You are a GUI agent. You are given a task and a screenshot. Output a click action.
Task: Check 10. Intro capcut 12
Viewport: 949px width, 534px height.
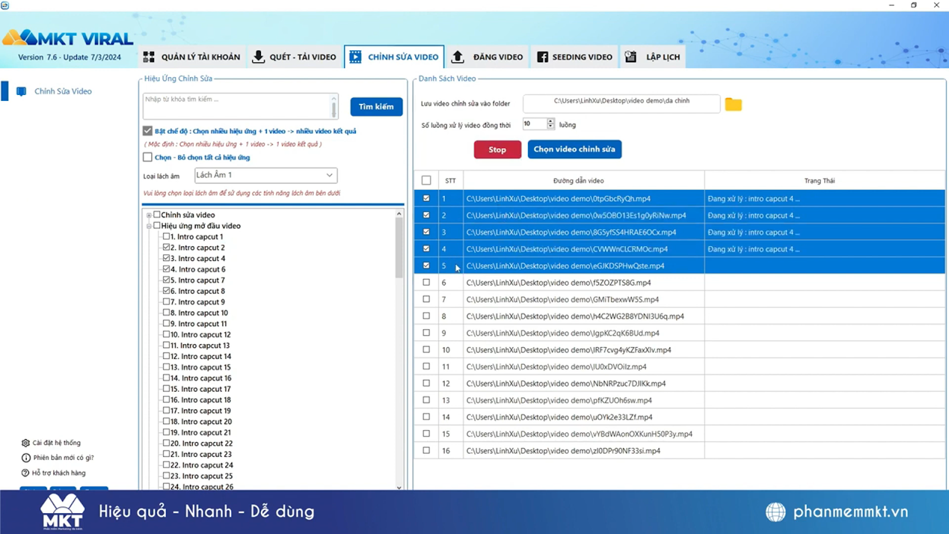coord(167,334)
